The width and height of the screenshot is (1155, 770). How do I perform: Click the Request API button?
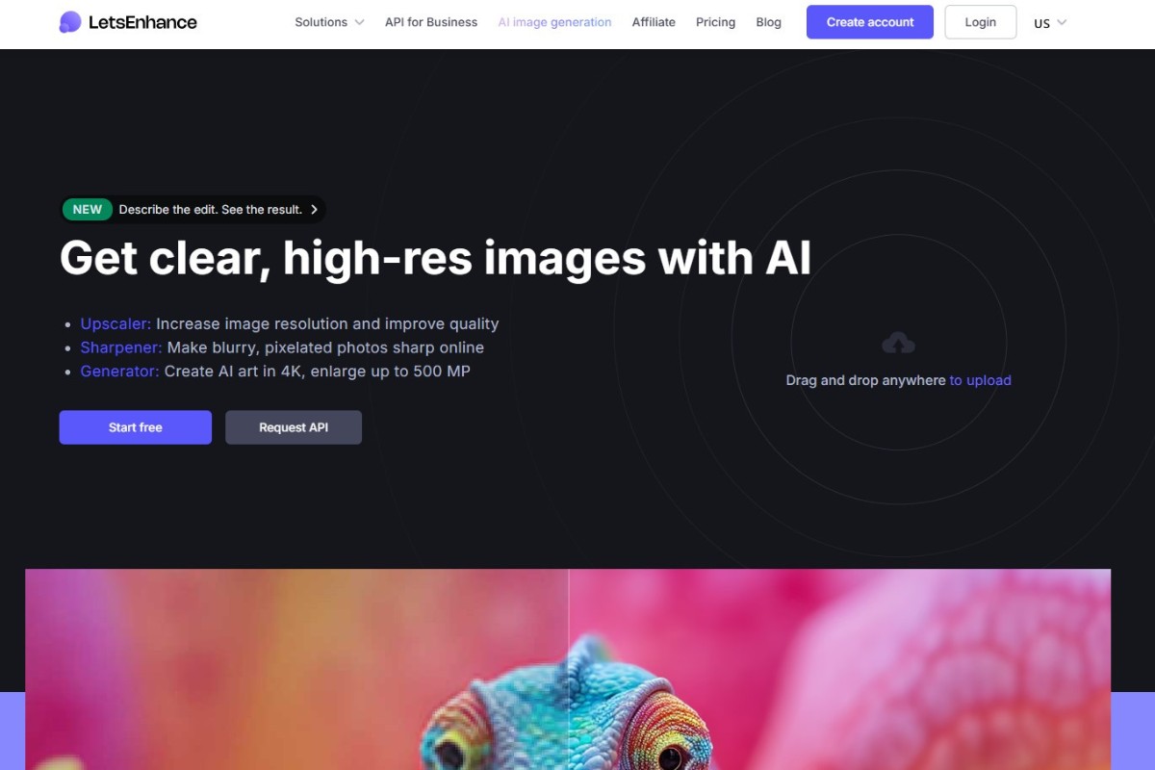point(294,427)
